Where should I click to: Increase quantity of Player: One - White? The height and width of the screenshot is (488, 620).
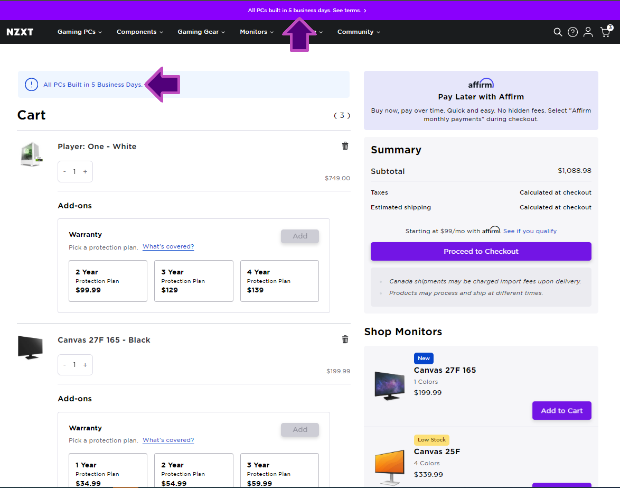click(85, 171)
